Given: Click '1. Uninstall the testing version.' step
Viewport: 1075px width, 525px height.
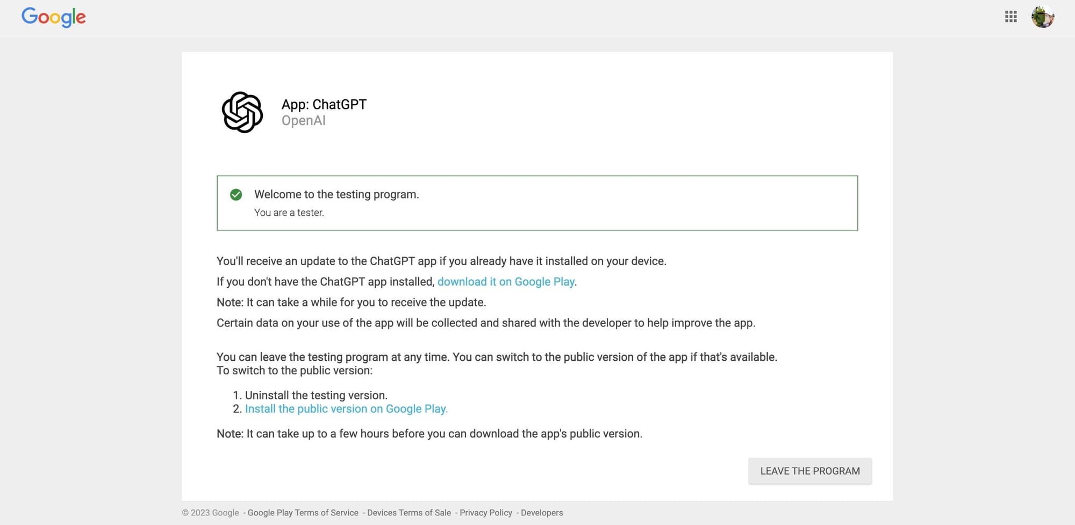Looking at the screenshot, I should (310, 395).
